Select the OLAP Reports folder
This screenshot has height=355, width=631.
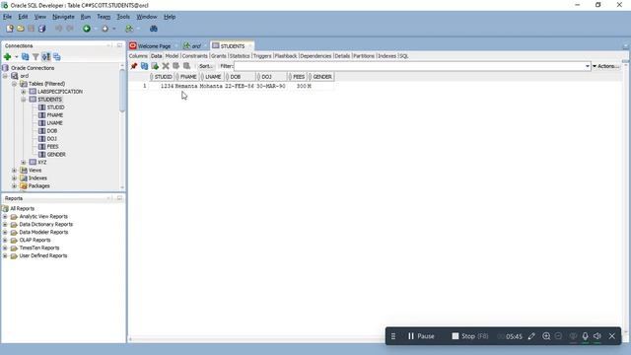coord(35,240)
